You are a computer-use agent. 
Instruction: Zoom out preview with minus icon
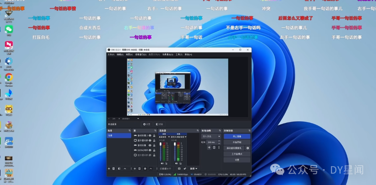[x=109, y=118]
